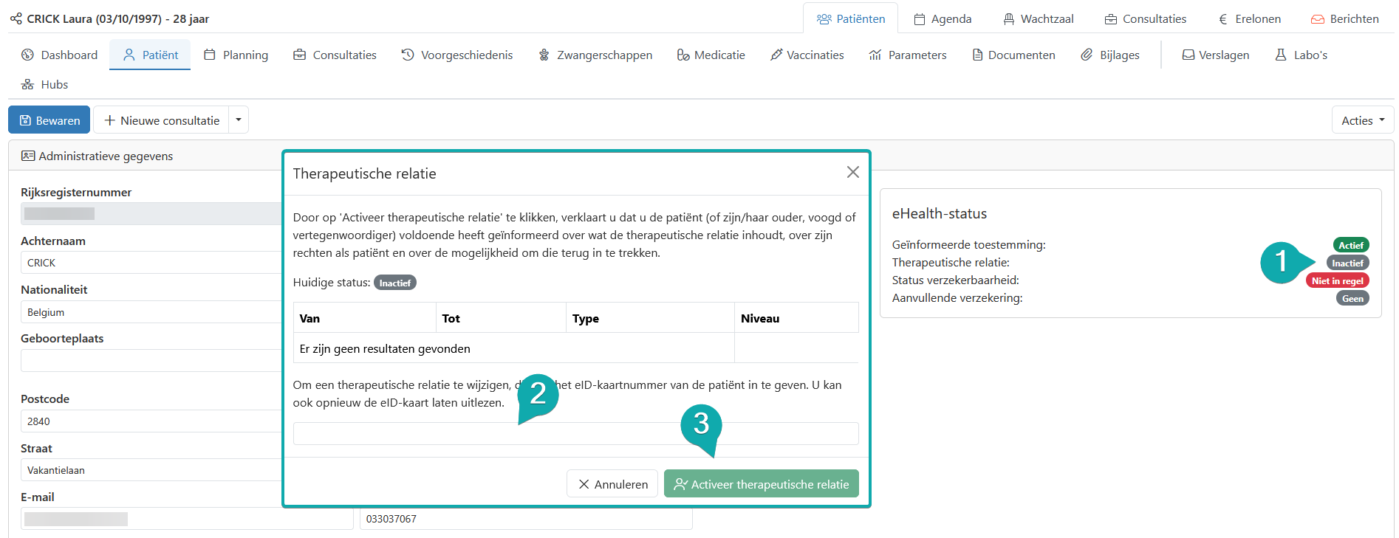Open the top Consultaties tab
This screenshot has width=1399, height=538.
1146,19
